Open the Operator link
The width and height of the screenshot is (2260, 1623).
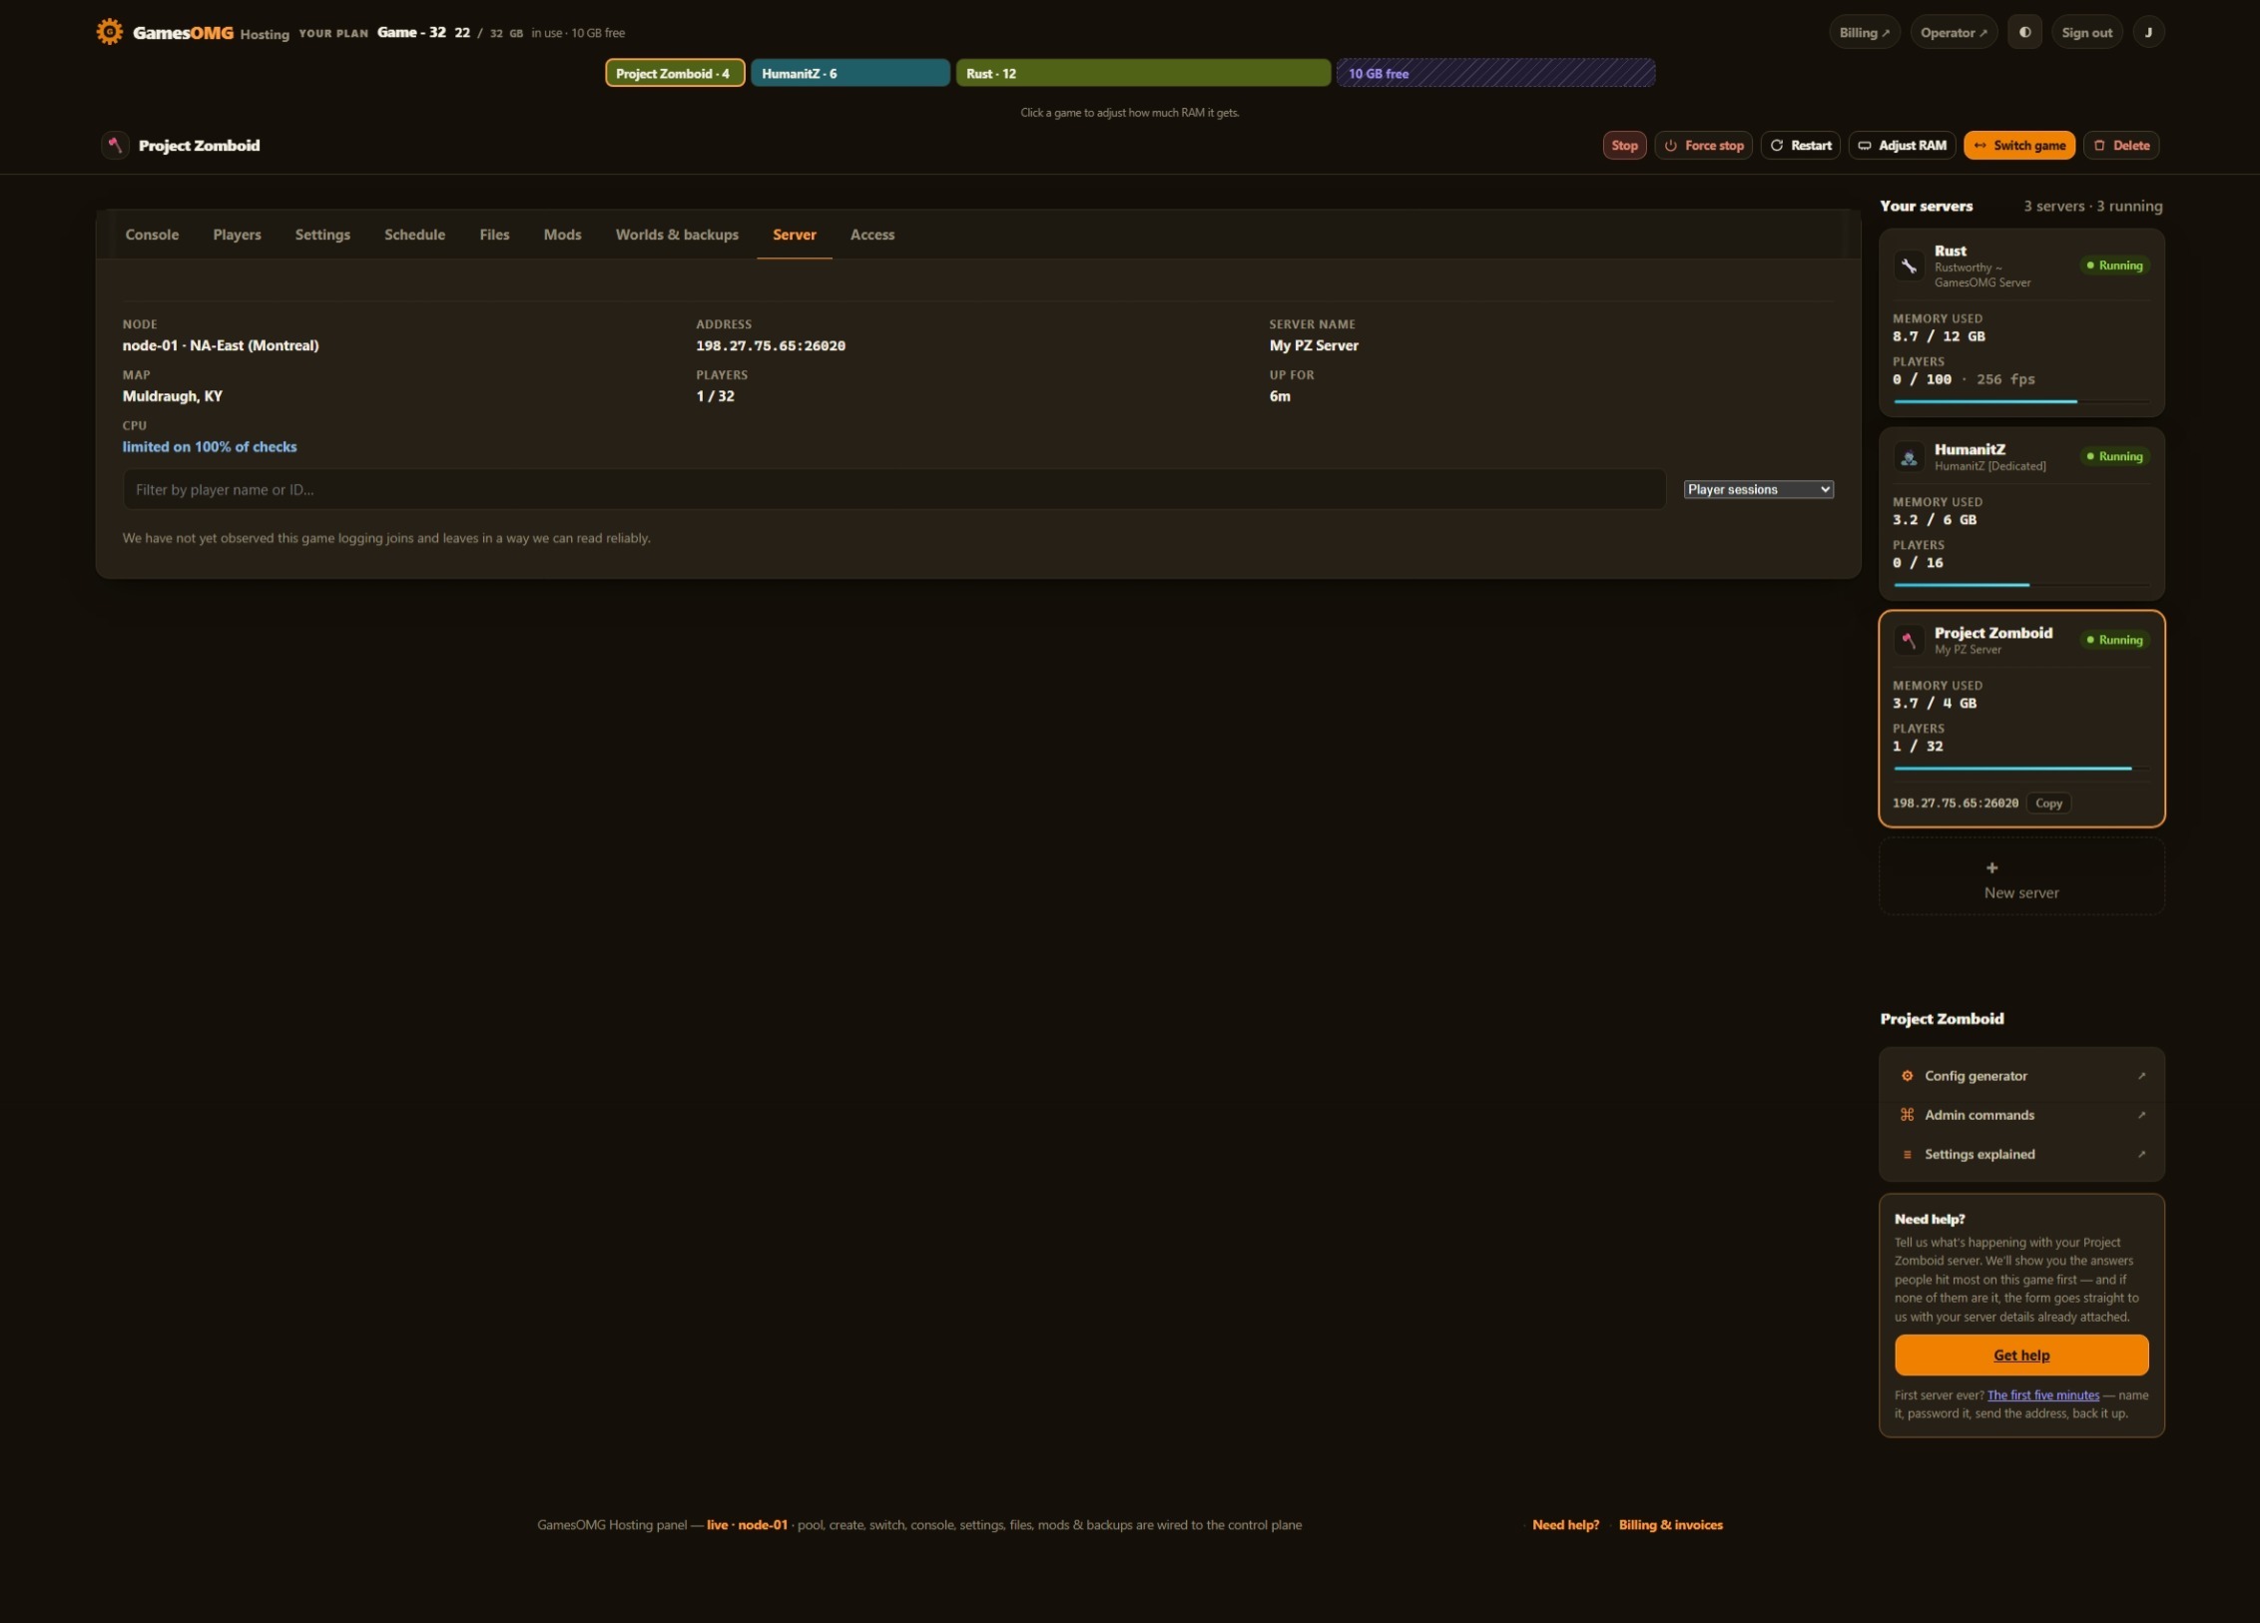pyautogui.click(x=1954, y=32)
